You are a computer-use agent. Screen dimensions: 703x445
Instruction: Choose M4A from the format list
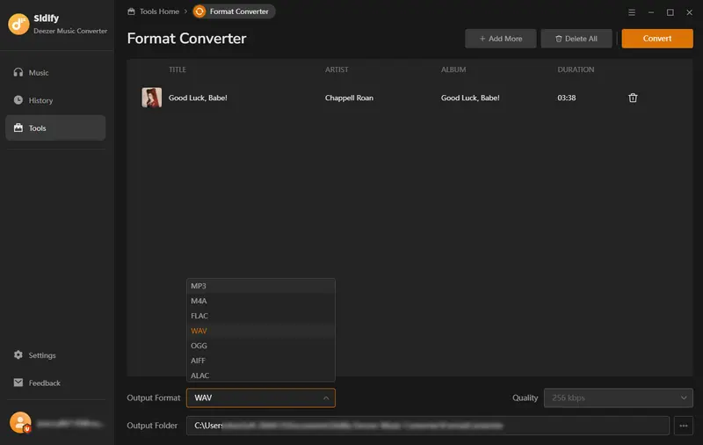(x=260, y=301)
